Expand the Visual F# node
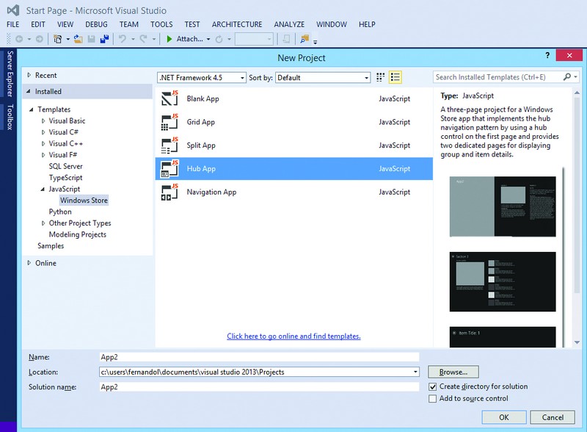 coord(43,154)
